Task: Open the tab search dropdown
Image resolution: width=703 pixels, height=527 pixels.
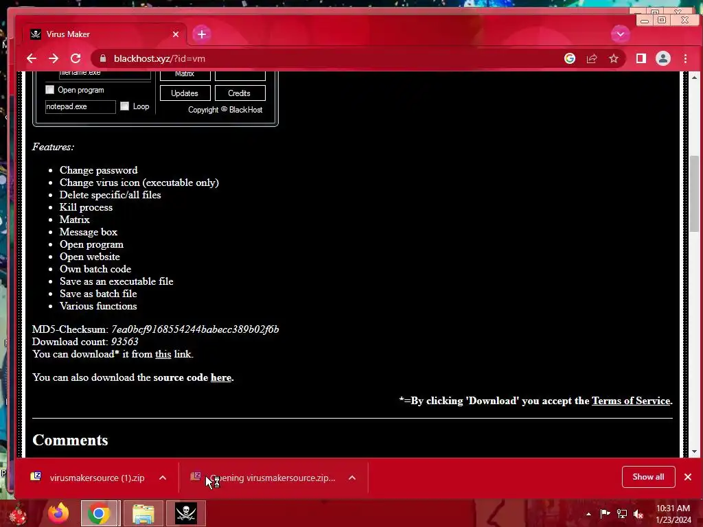Action: [621, 34]
